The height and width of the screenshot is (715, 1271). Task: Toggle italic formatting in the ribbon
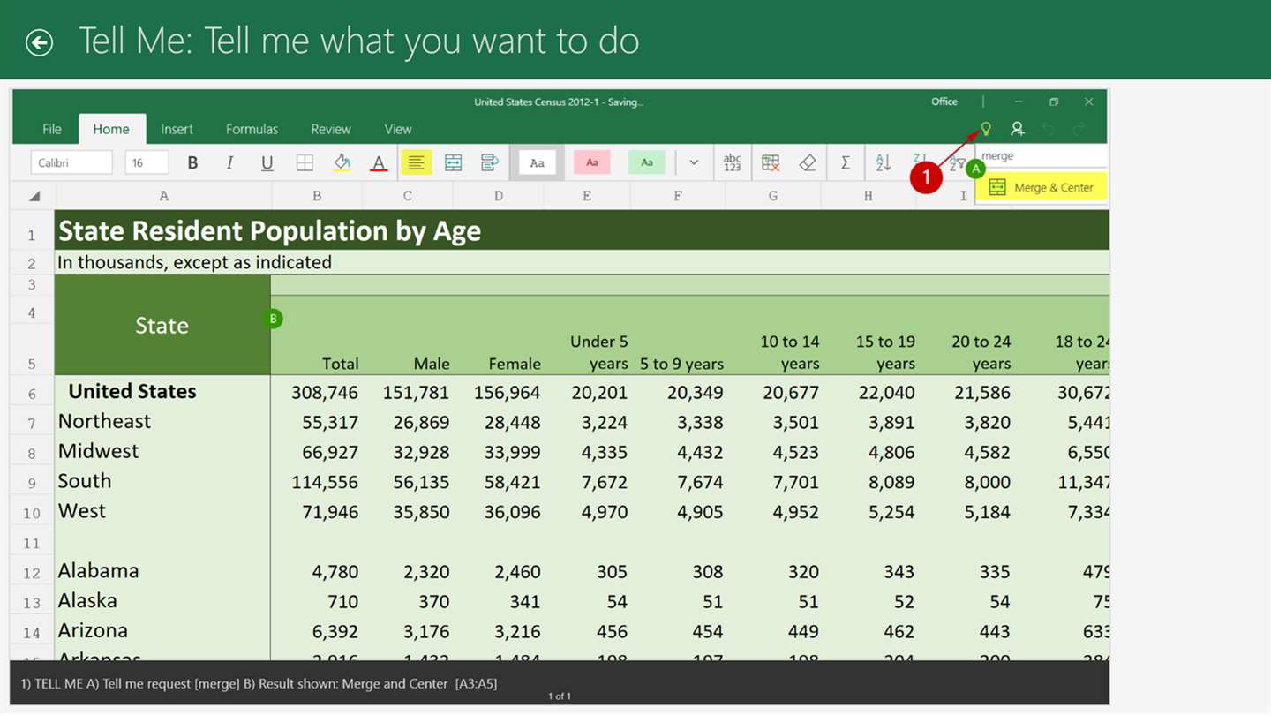(229, 162)
